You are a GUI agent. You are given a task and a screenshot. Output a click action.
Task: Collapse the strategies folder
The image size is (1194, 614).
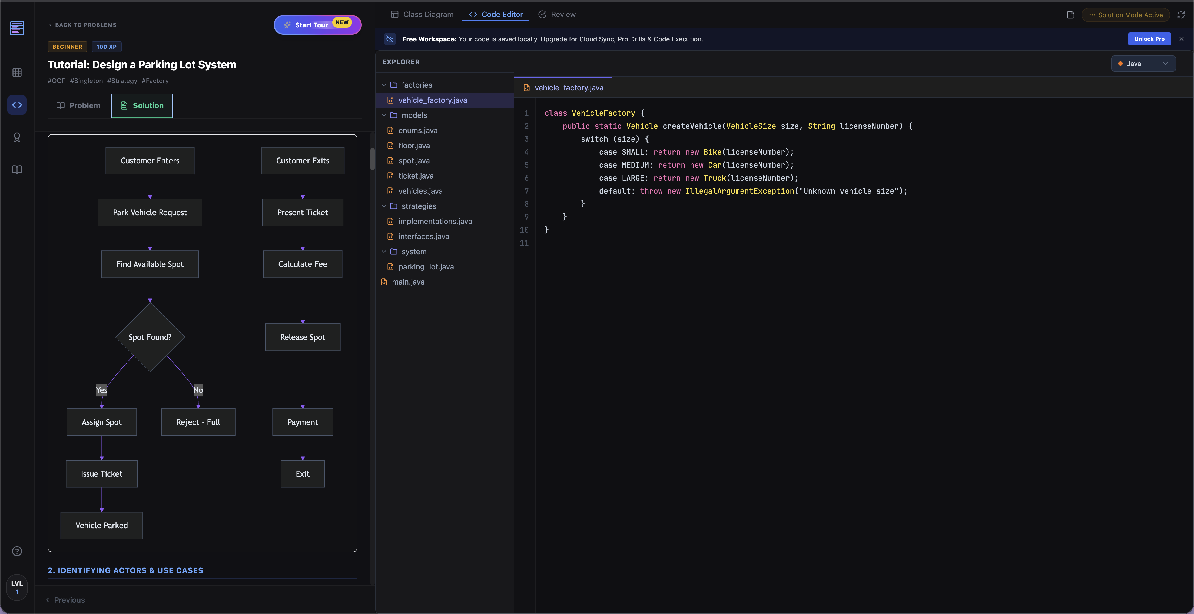click(384, 206)
